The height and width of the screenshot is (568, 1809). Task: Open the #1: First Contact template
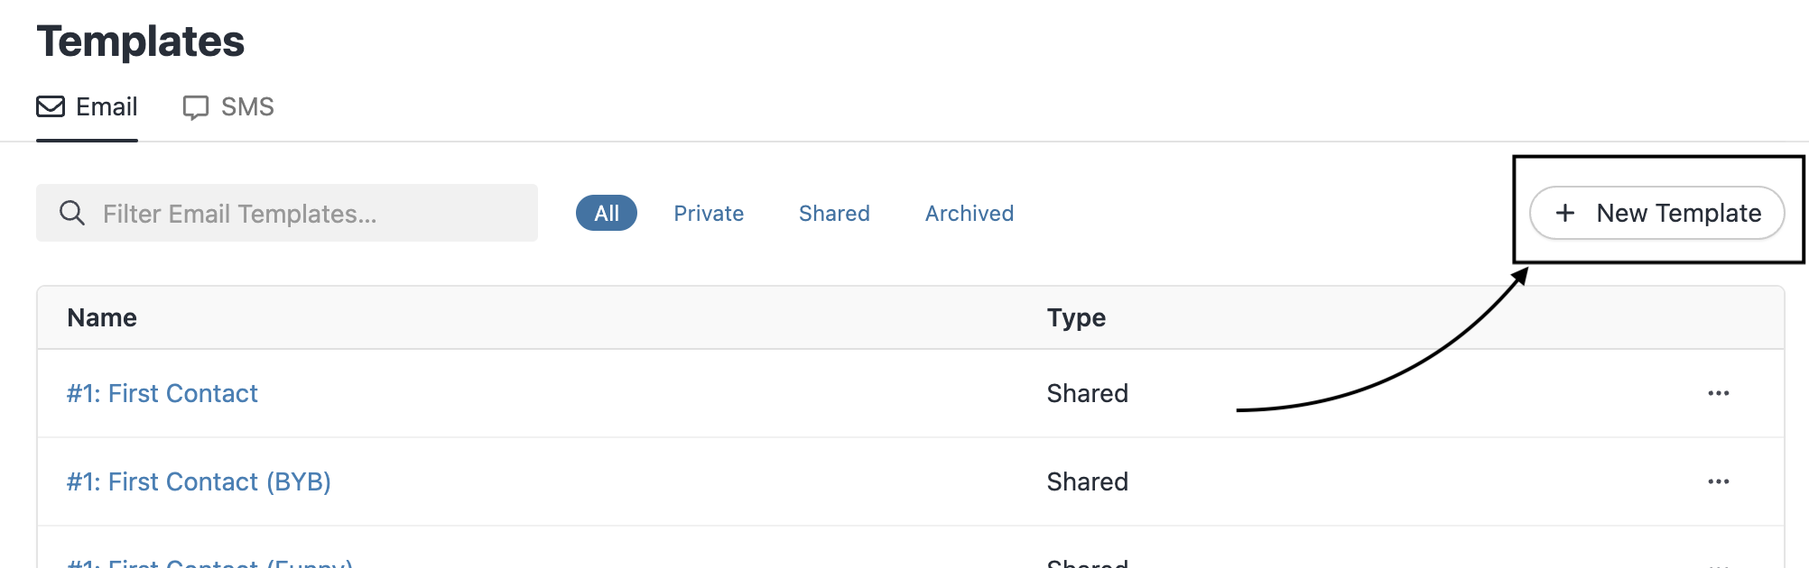point(162,393)
